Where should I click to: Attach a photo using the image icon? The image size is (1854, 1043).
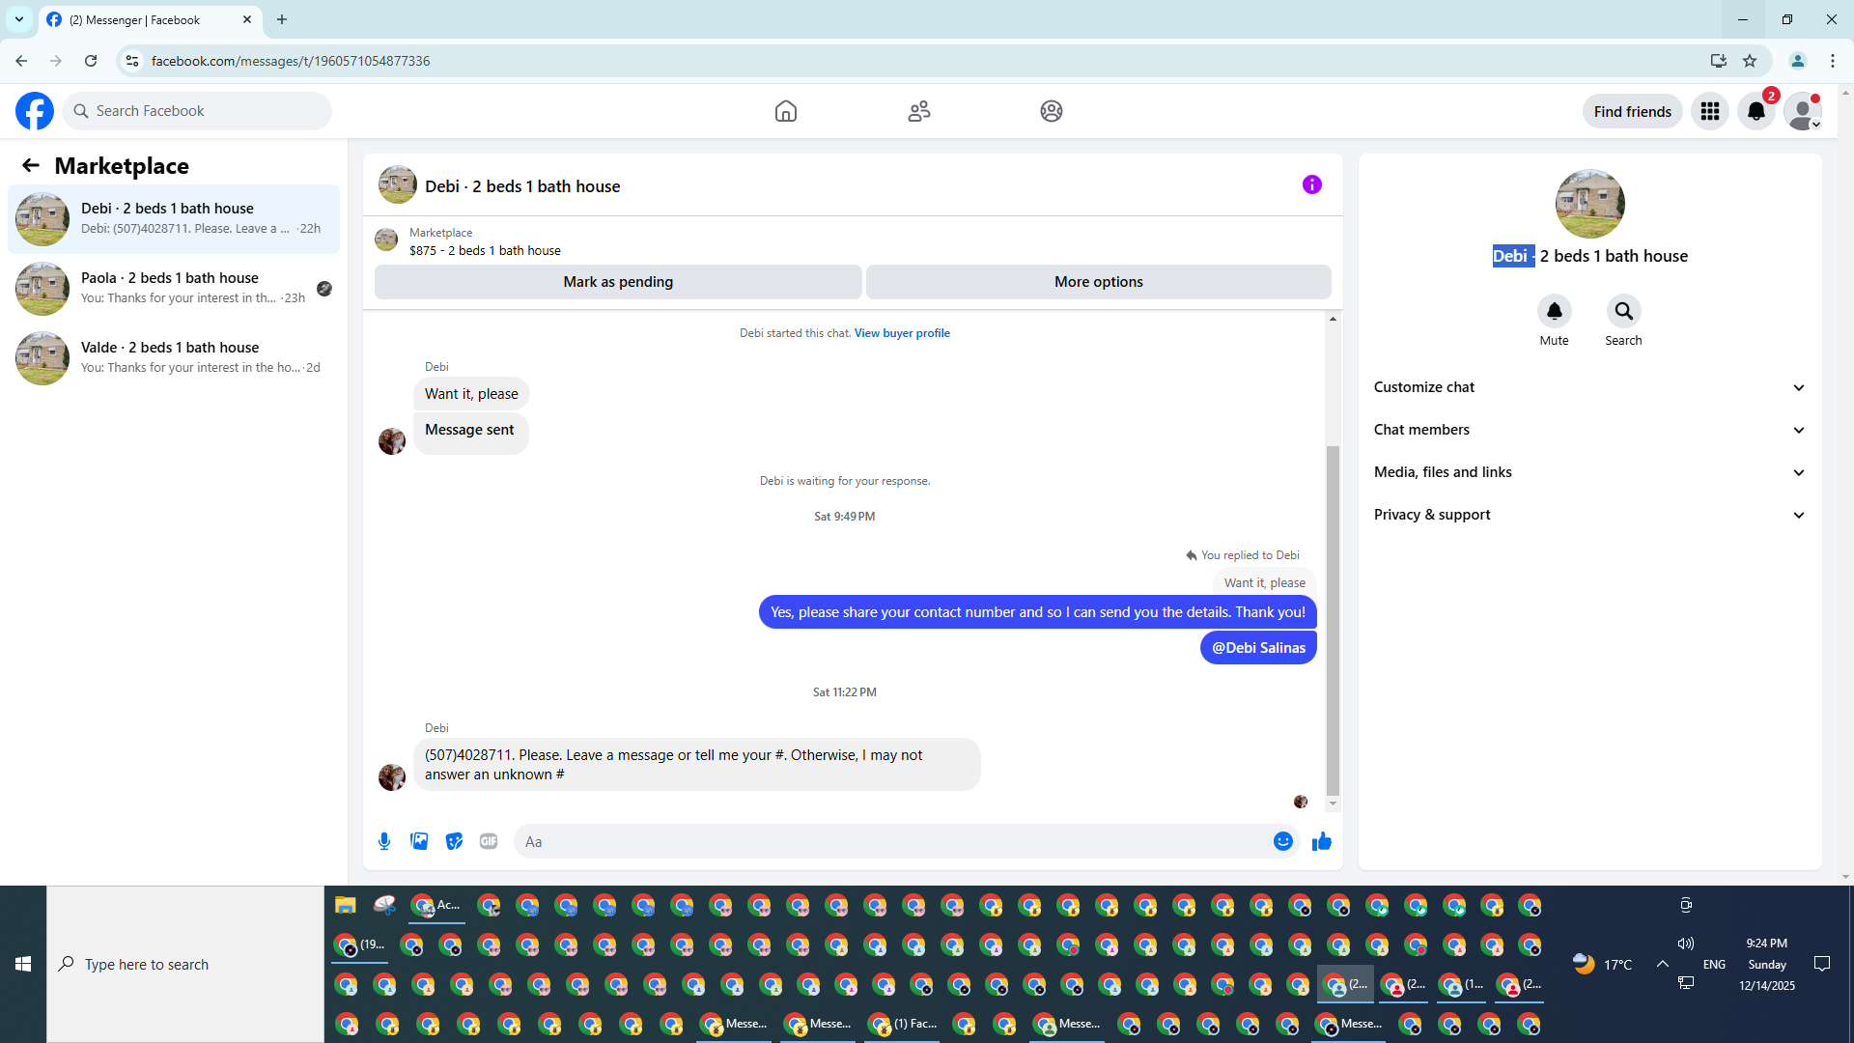coord(419,841)
